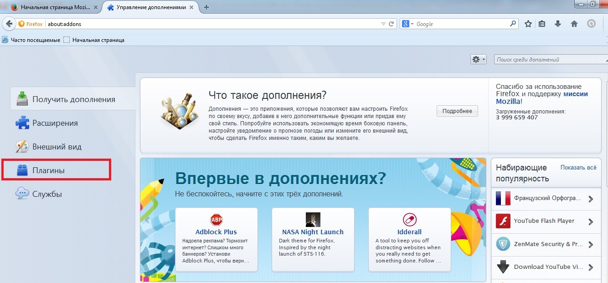Close the Начальная страница Mozilla tab

[95, 7]
